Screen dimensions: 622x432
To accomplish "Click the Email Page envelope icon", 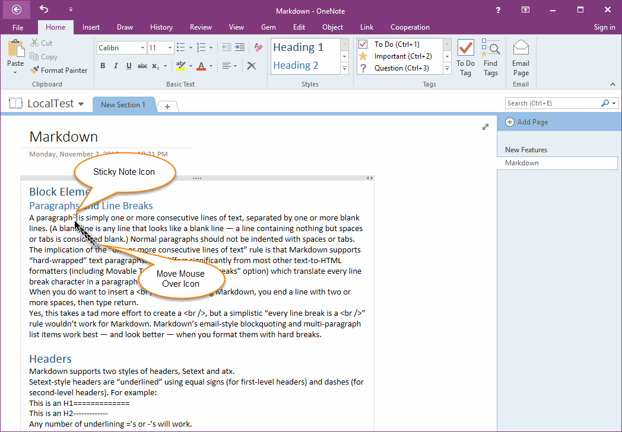I will pos(521,48).
